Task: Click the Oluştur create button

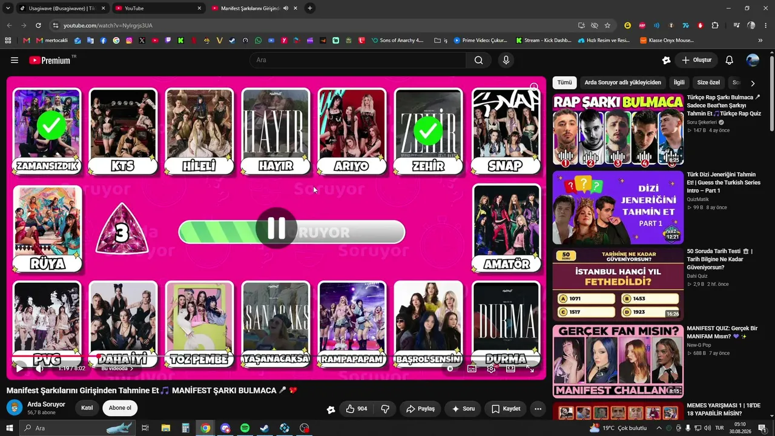Action: (x=696, y=60)
